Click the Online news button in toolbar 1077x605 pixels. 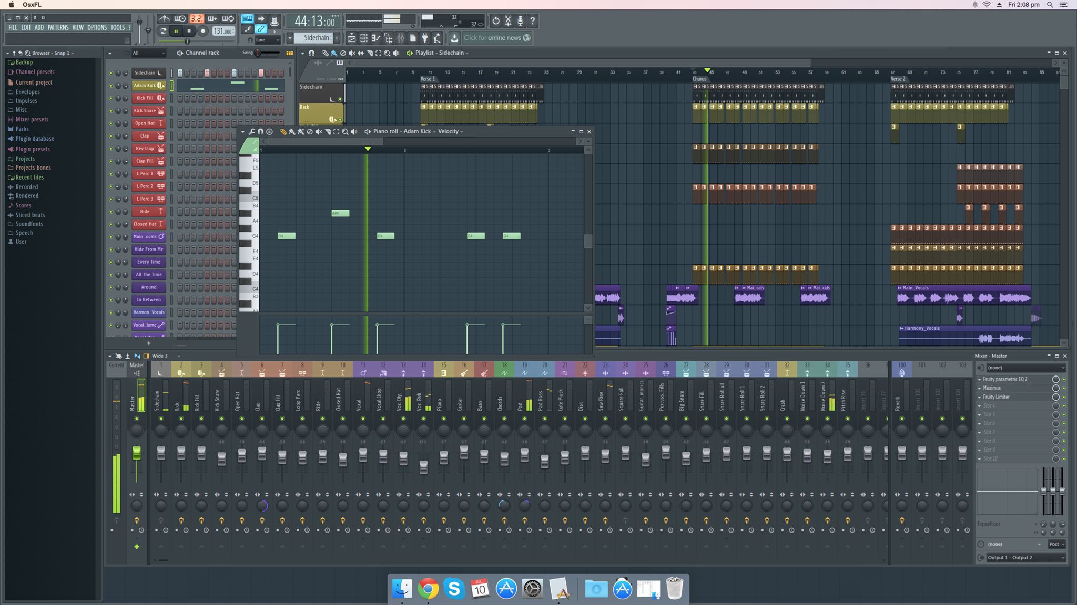pos(496,37)
